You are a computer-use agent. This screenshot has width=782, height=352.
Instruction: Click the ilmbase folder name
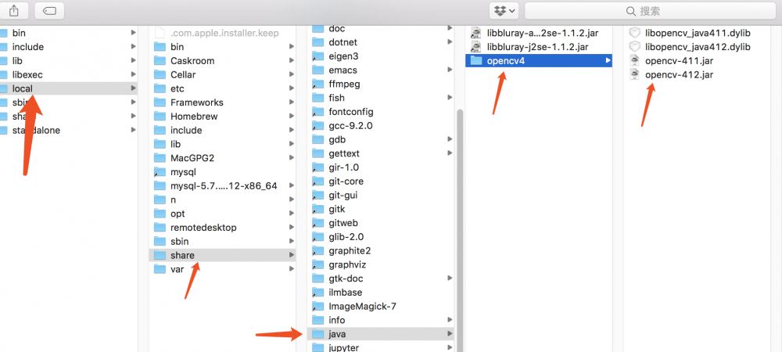coord(345,293)
